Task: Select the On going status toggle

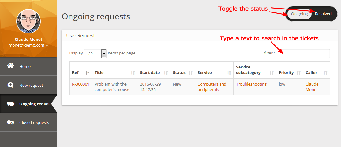Action: click(x=299, y=14)
